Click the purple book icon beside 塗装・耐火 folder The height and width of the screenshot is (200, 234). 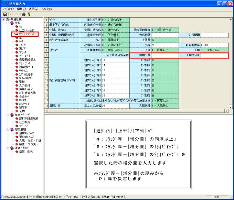tap(12, 148)
